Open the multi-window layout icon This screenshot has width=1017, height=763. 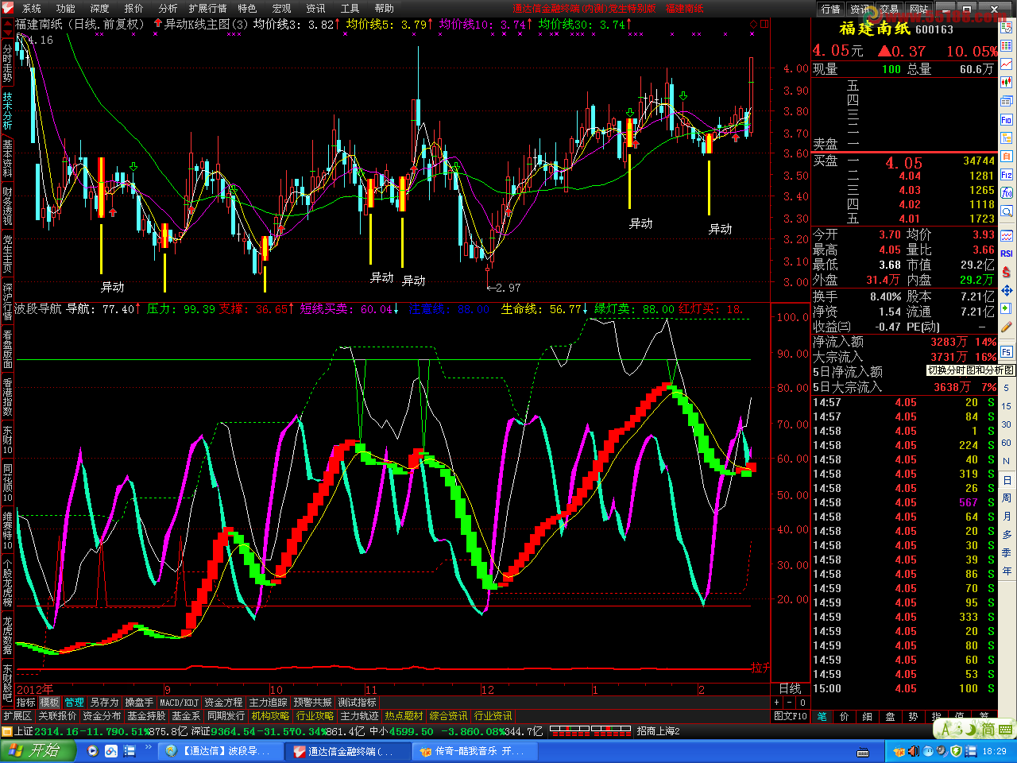1006,101
